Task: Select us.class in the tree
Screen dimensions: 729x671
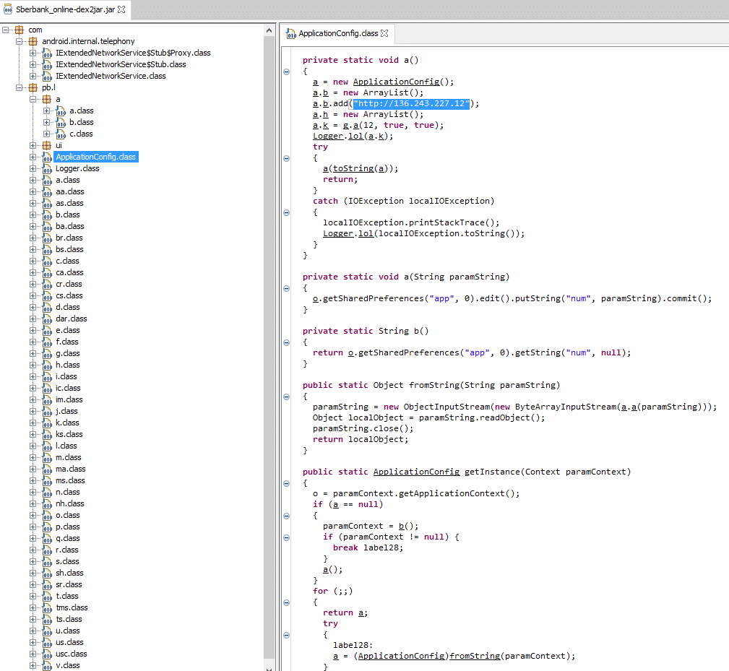Action: (69, 642)
